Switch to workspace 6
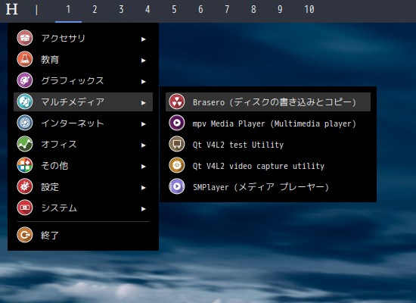The image size is (416, 303). 201,10
